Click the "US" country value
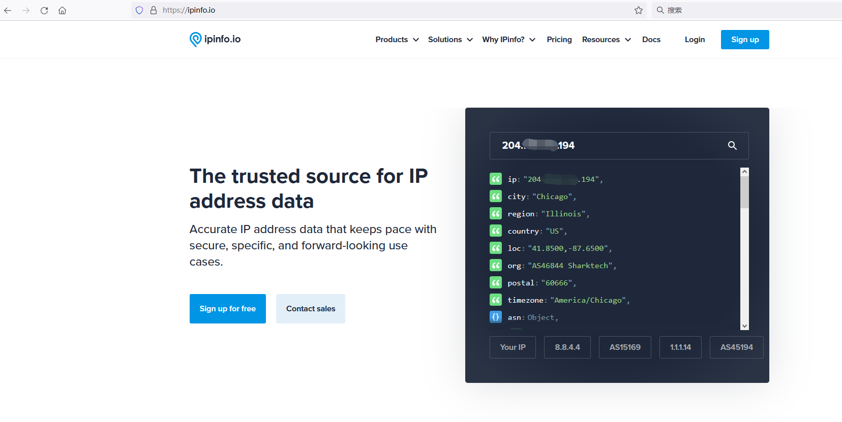This screenshot has height=422, width=842. pos(555,231)
